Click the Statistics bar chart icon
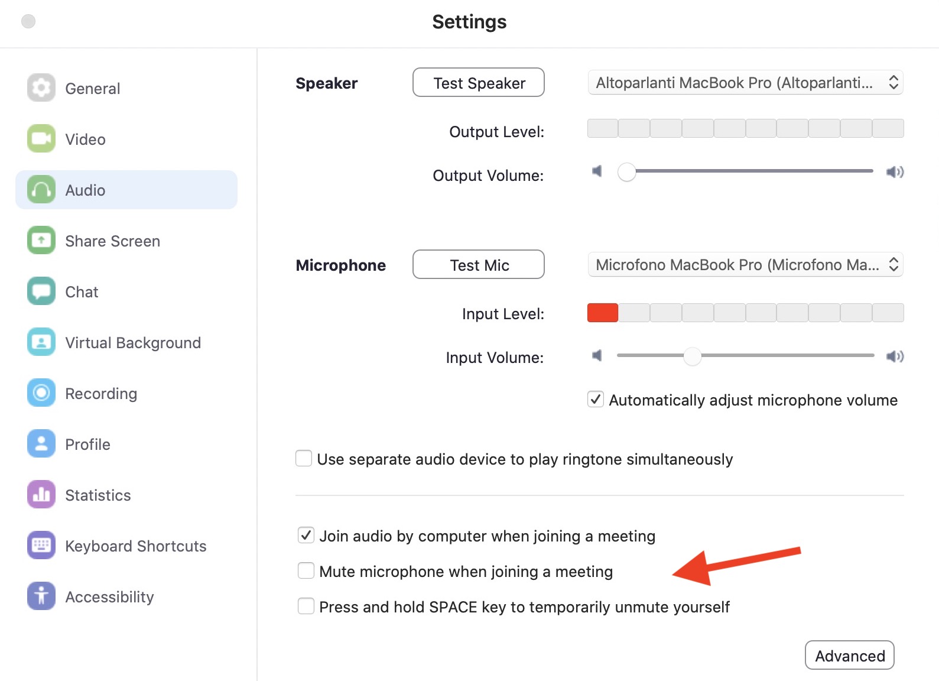The height and width of the screenshot is (681, 939). pyautogui.click(x=41, y=495)
